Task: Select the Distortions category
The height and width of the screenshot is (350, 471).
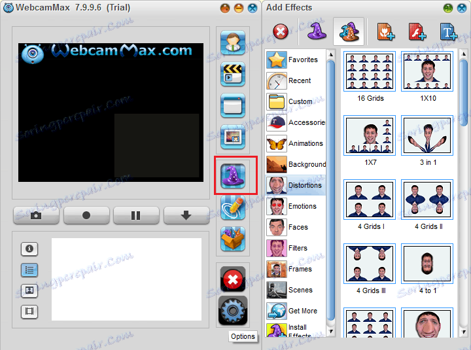Action: [x=296, y=185]
